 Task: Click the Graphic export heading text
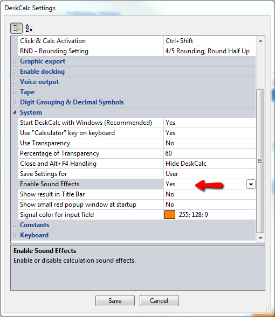point(43,61)
